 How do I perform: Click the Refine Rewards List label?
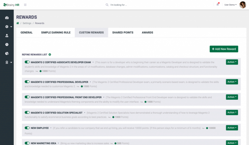[34, 55]
